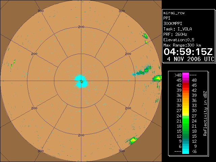Click the >48 legend label
216x162 pixels.
click(178, 75)
